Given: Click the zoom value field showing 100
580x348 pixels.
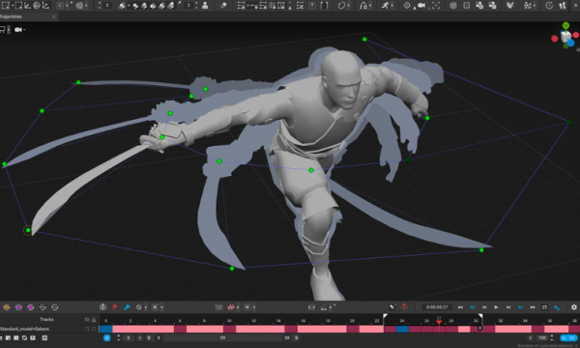Looking at the screenshot, I should [x=542, y=337].
